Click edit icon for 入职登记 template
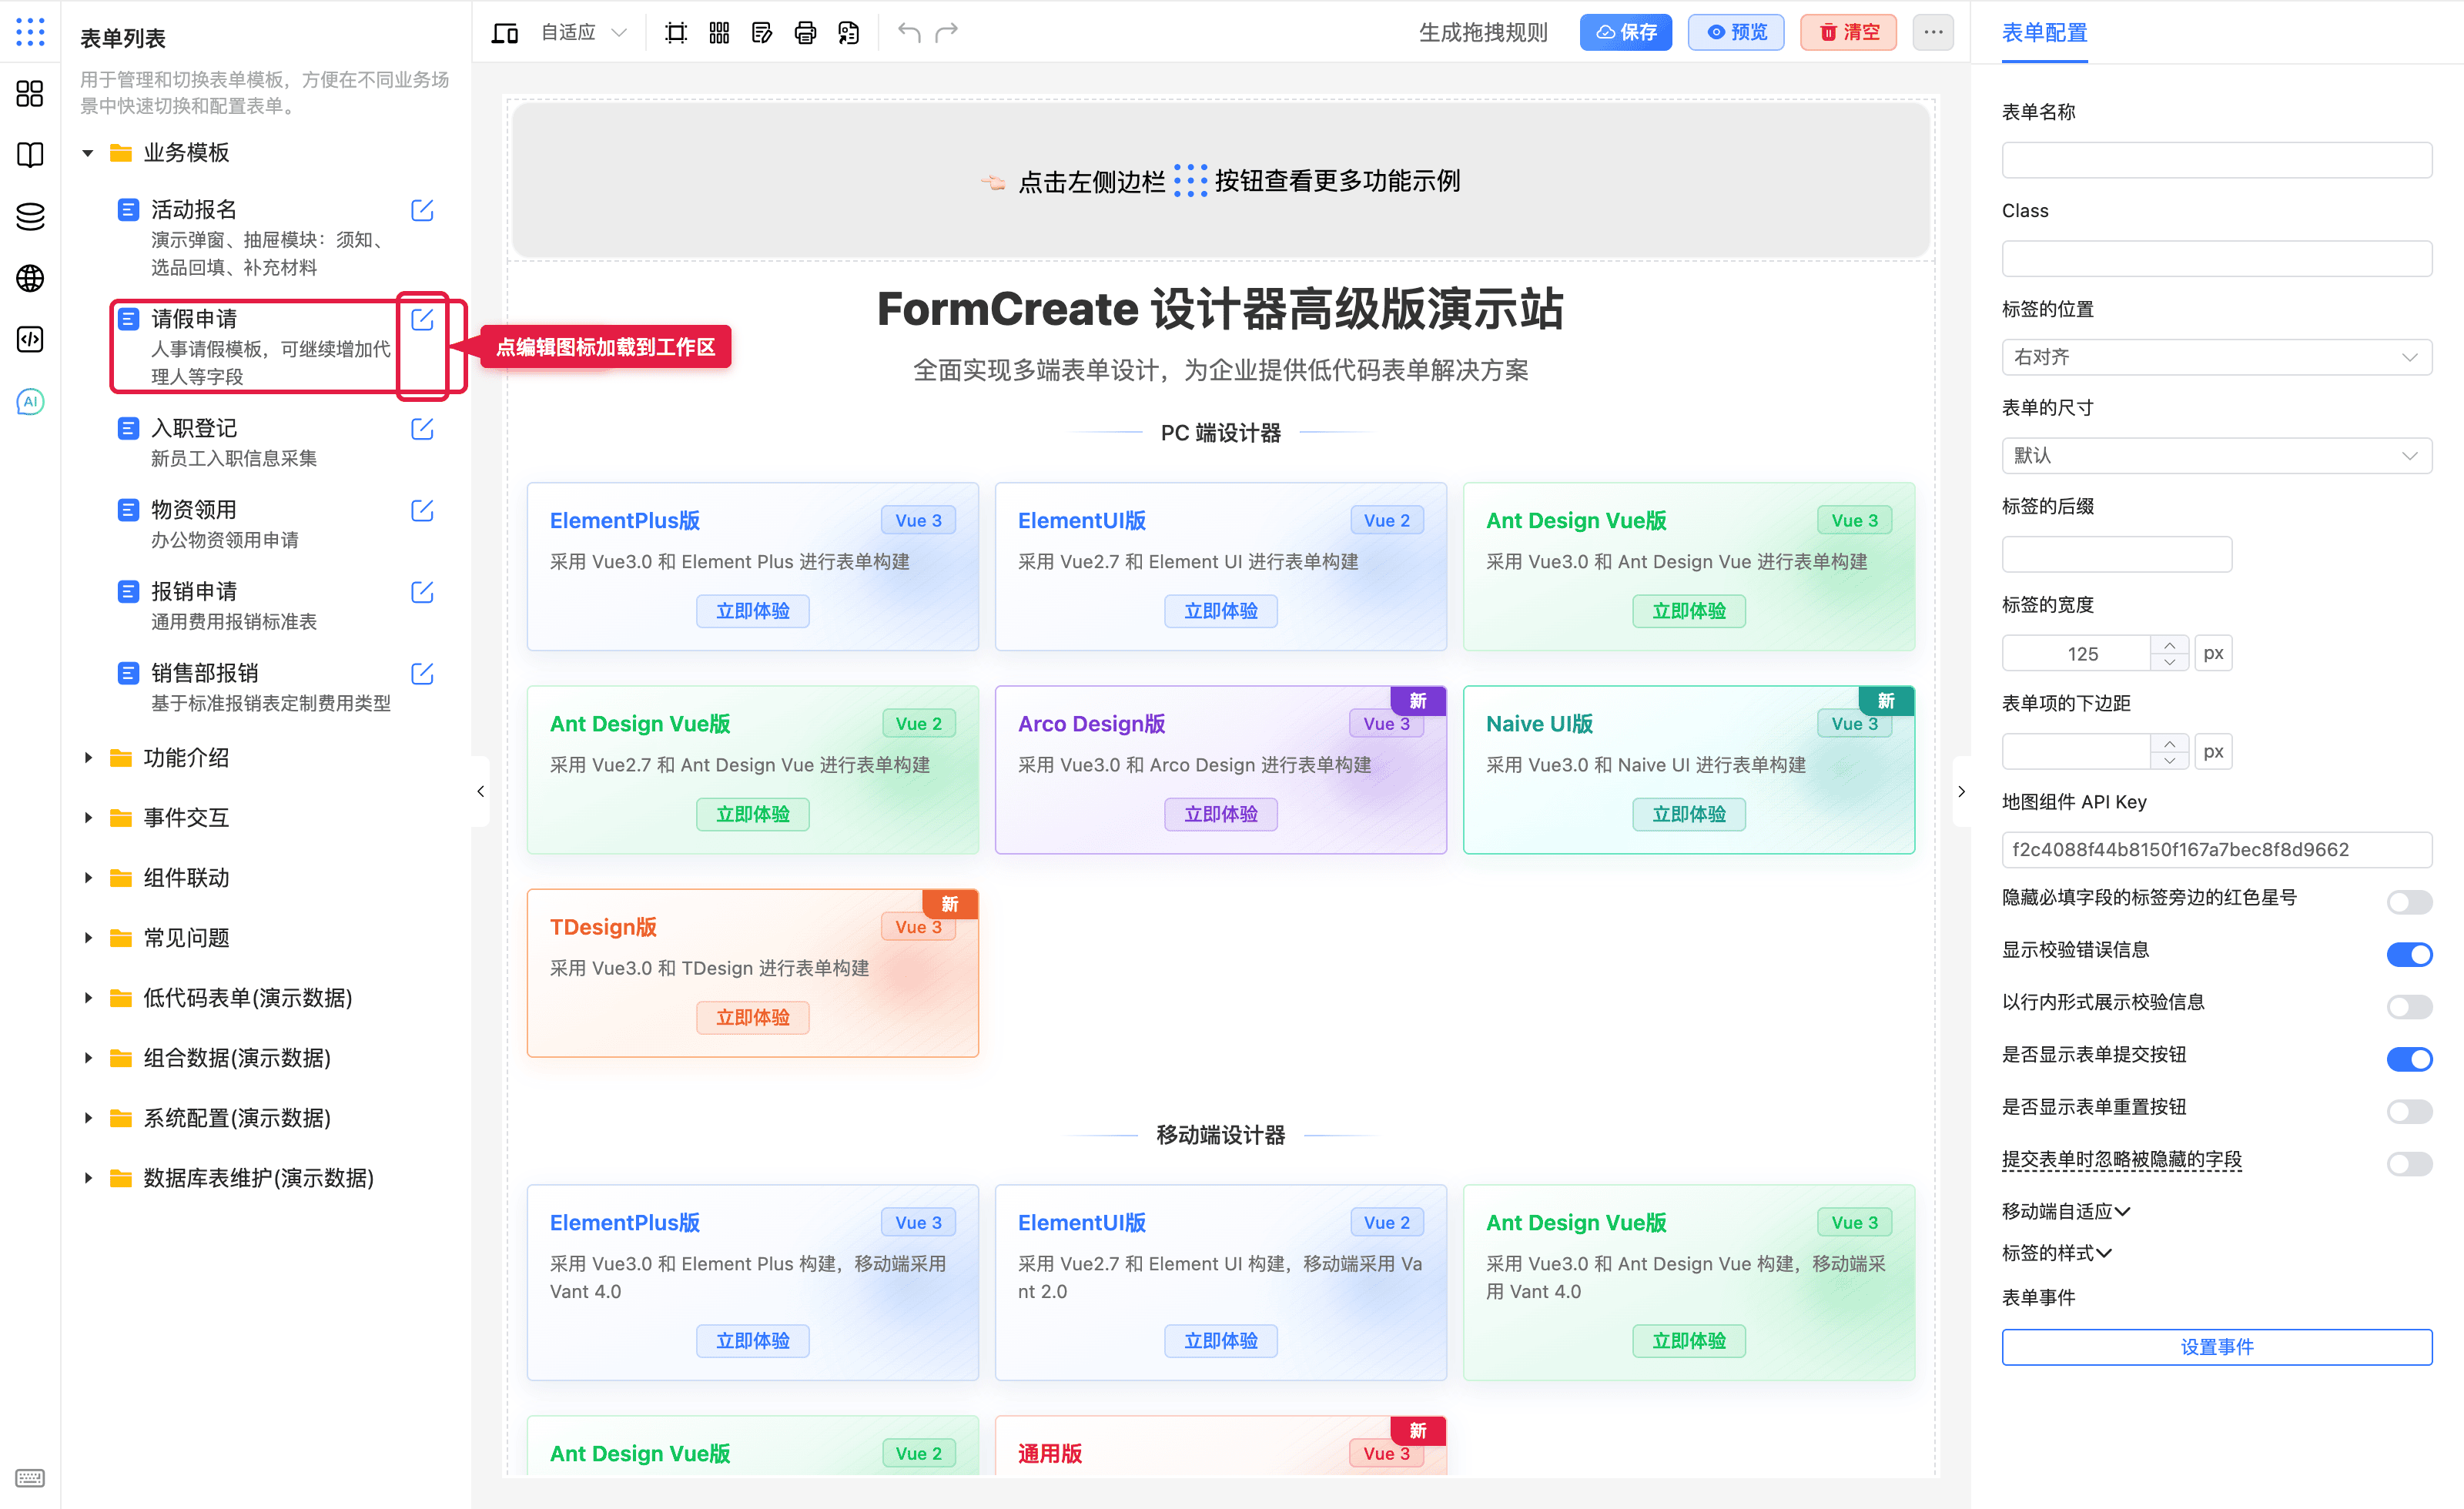 [422, 429]
